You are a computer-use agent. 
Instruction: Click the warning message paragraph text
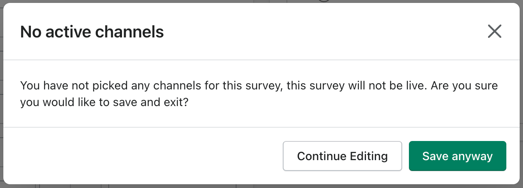click(x=259, y=94)
